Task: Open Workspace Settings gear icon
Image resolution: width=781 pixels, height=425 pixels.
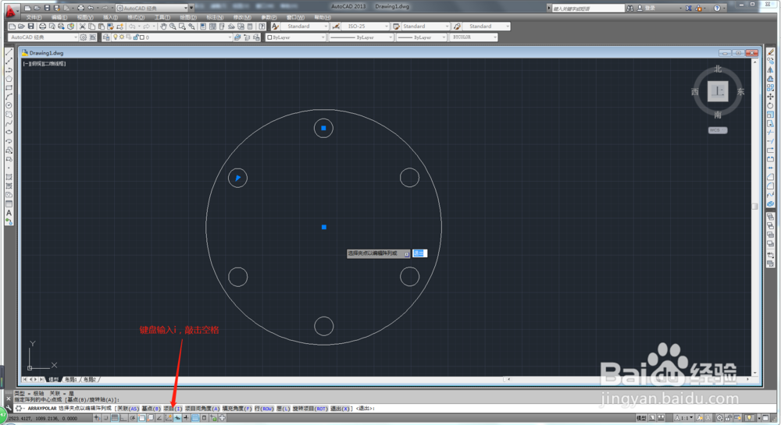Action: (84, 37)
